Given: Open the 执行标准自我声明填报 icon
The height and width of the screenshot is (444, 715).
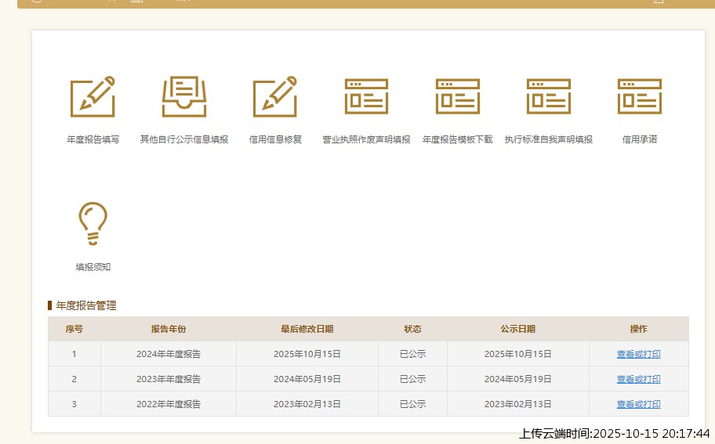Looking at the screenshot, I should coord(548,97).
